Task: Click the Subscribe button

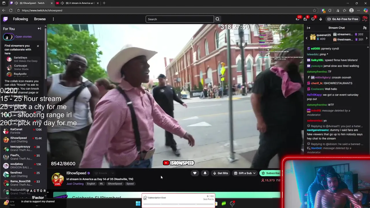Action: [x=271, y=173]
